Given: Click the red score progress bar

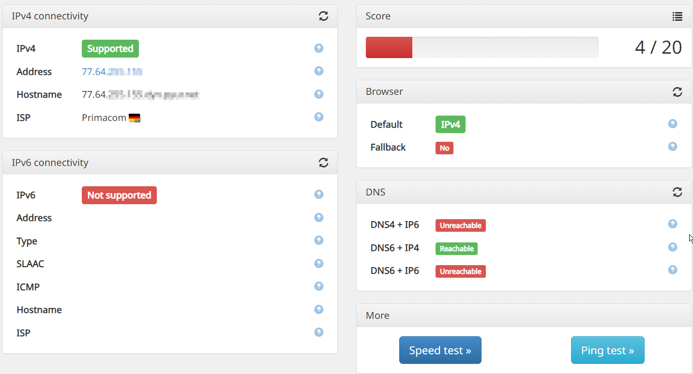Looking at the screenshot, I should tap(389, 47).
